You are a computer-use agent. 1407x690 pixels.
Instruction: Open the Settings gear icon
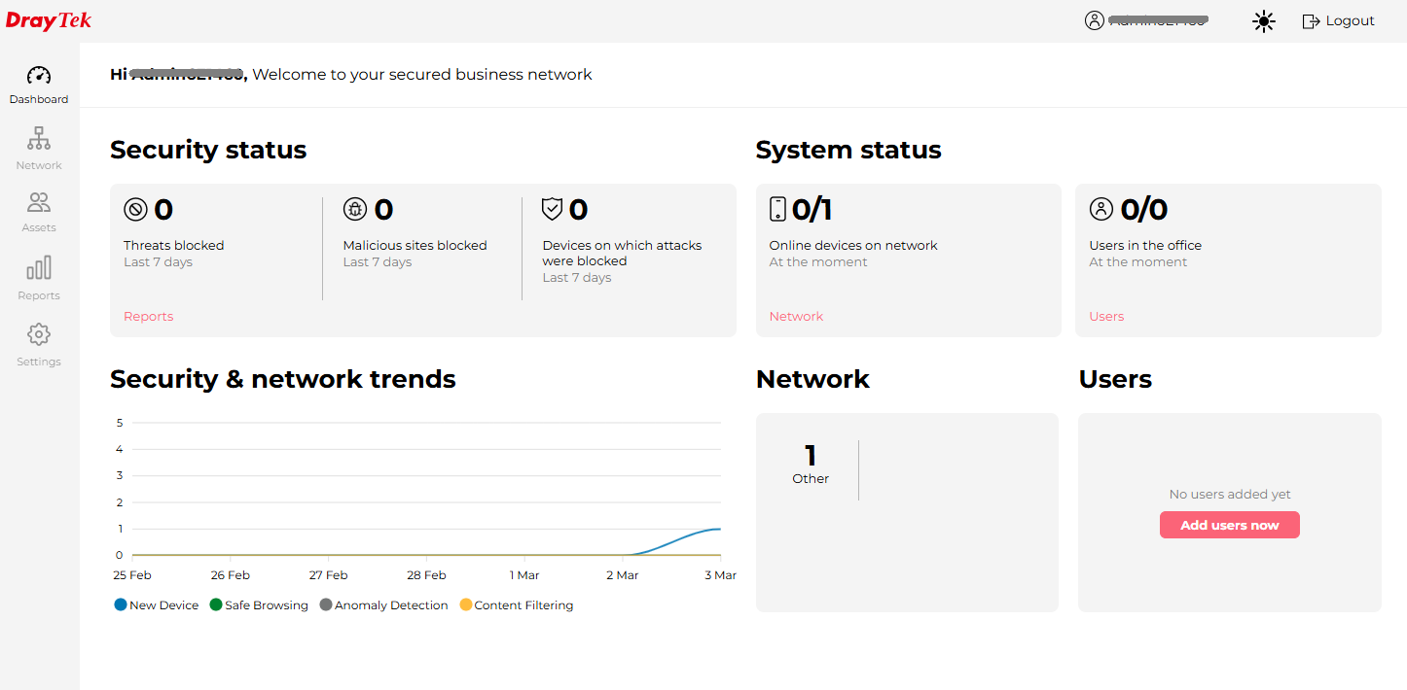point(39,335)
